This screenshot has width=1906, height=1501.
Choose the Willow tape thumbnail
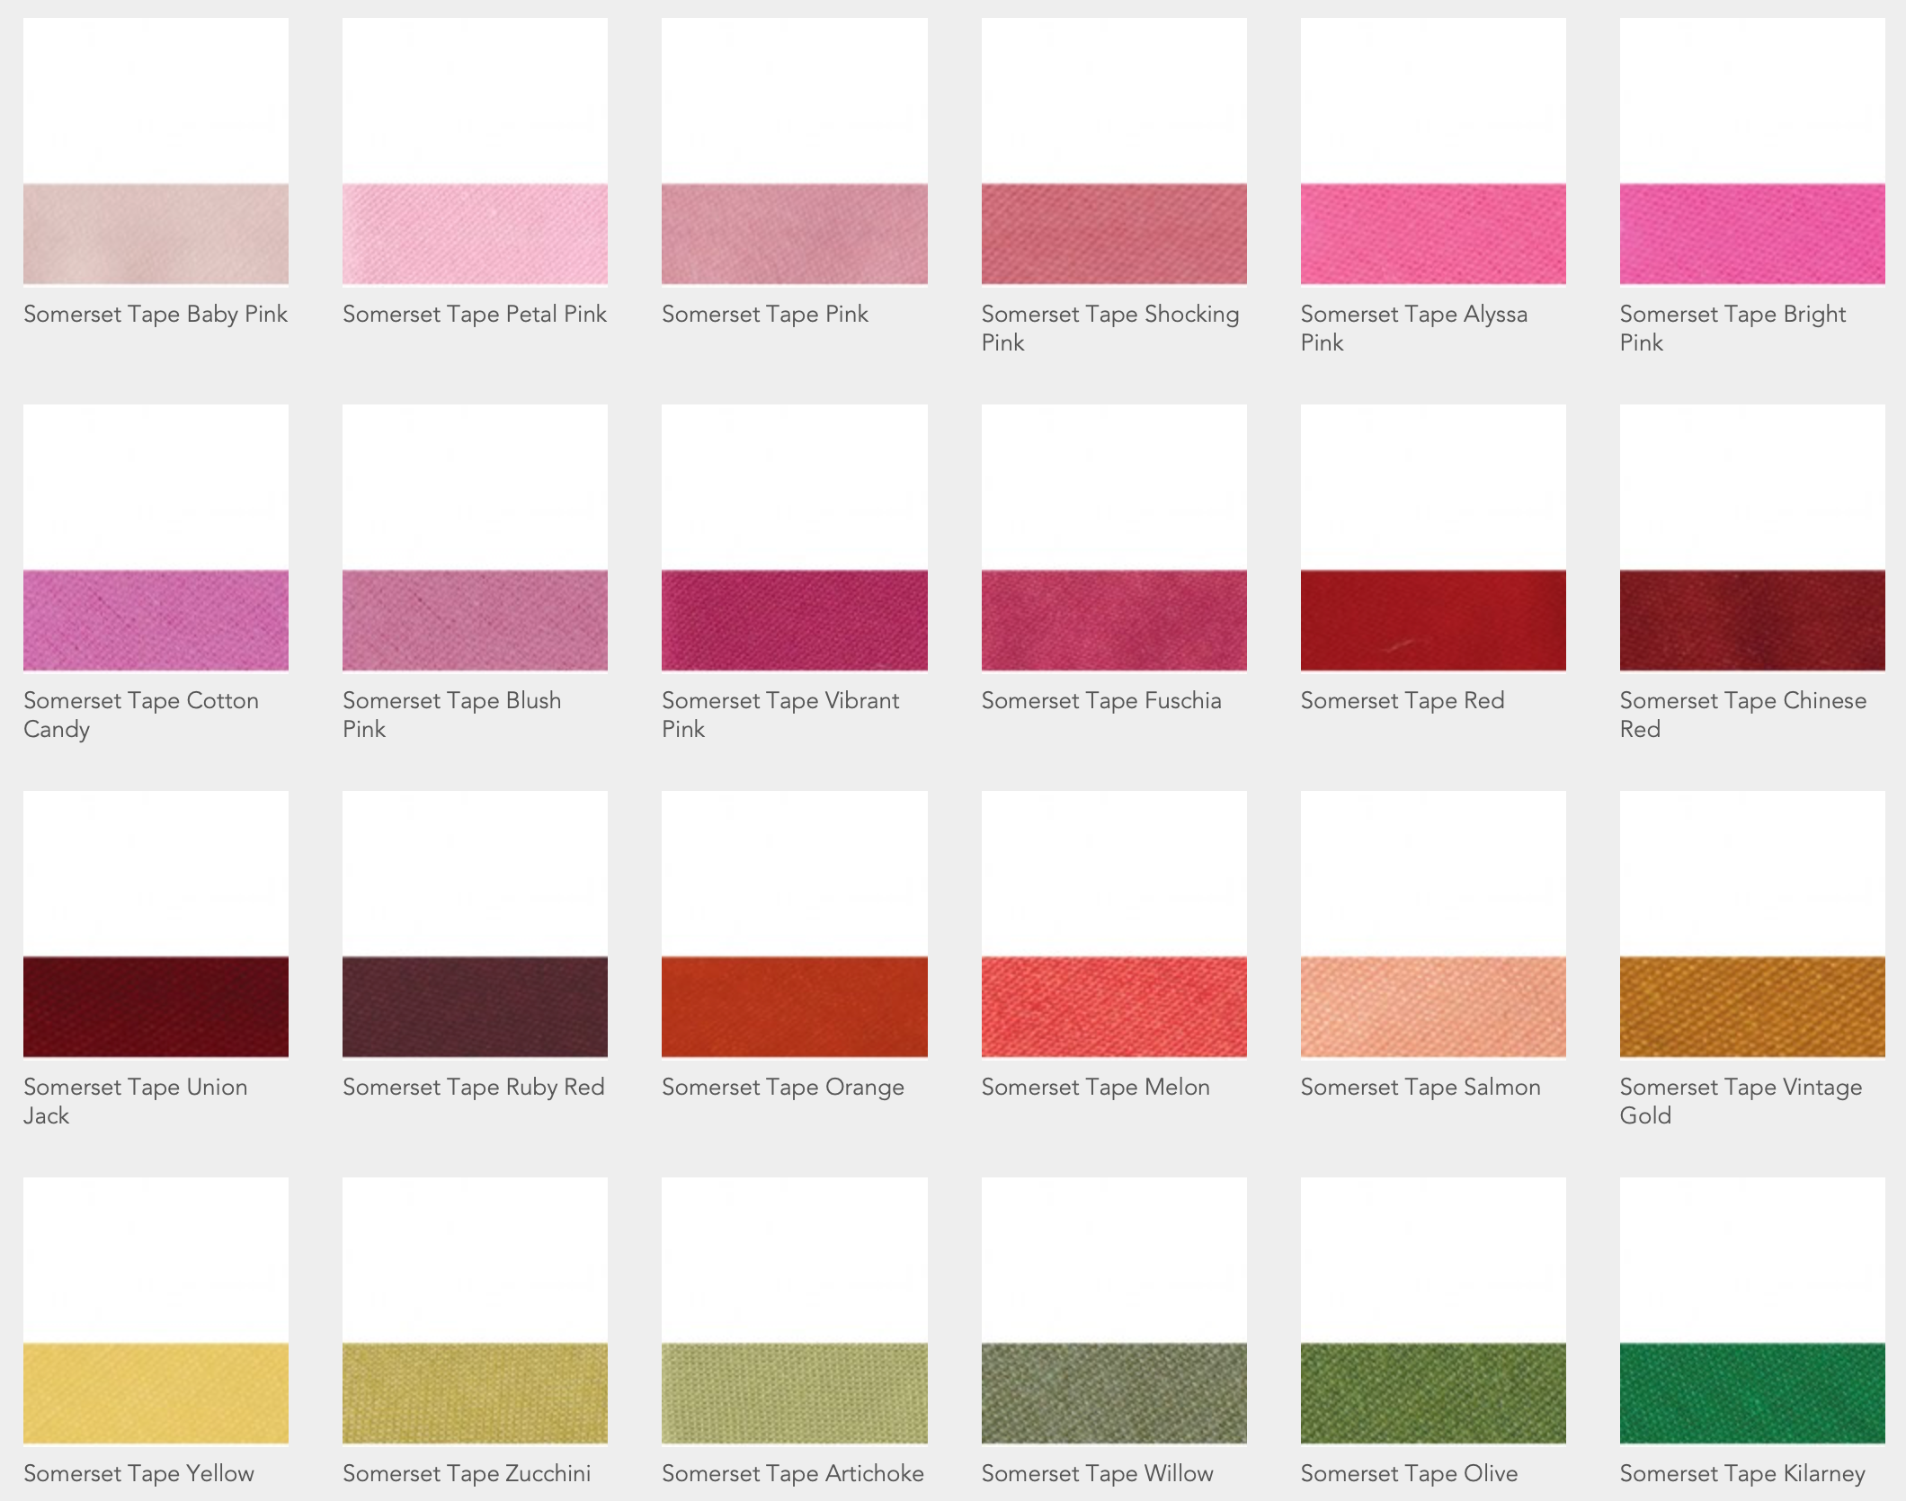(x=1113, y=1393)
